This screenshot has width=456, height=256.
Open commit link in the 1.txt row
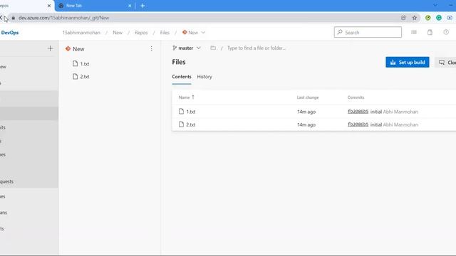[x=358, y=112]
